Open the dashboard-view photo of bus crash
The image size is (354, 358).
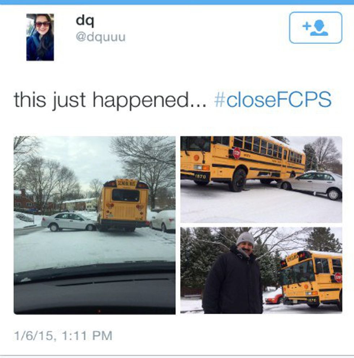95,225
